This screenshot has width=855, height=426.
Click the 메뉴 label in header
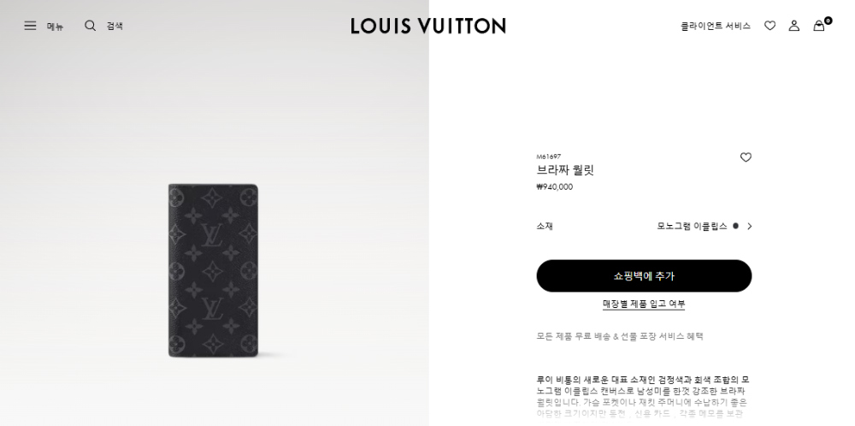click(x=55, y=27)
